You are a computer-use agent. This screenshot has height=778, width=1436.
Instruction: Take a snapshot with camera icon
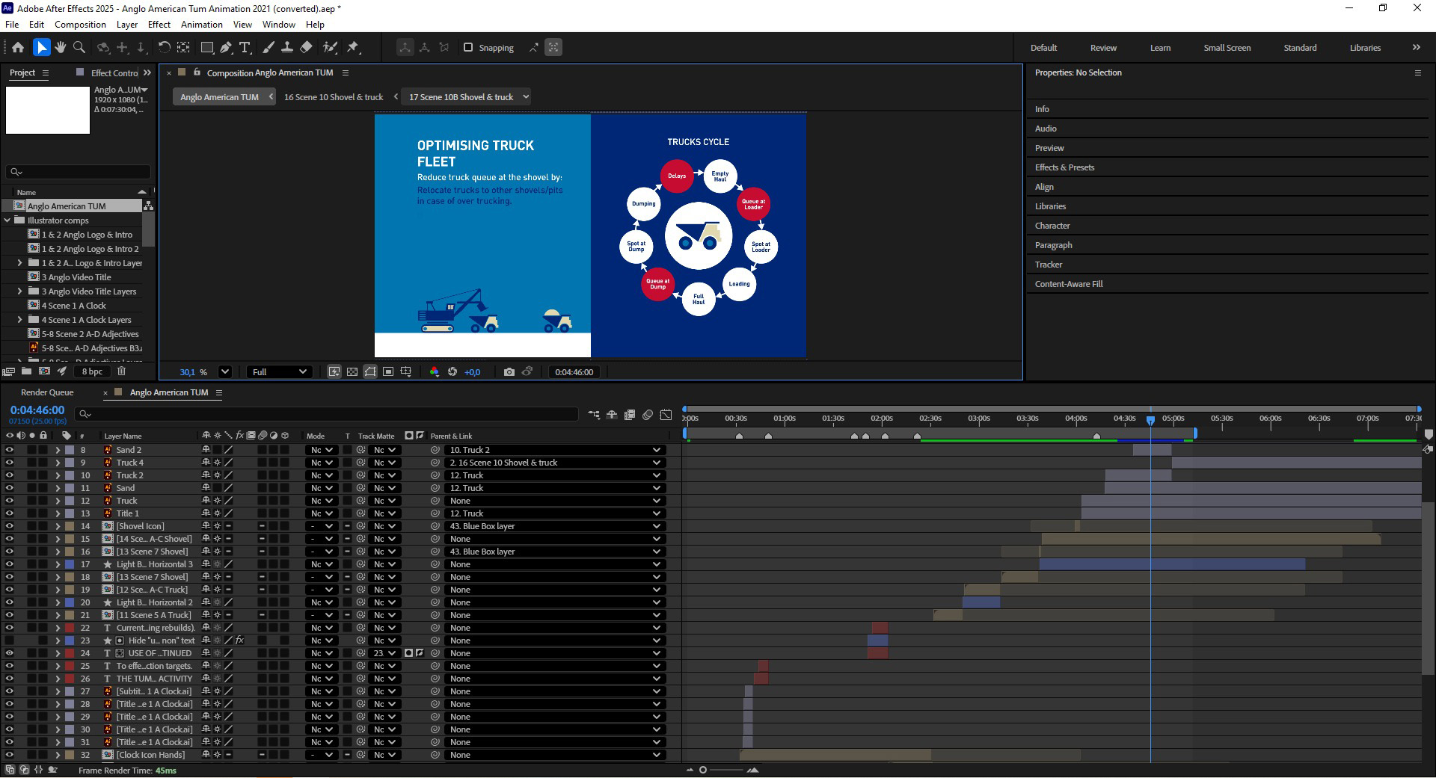coord(509,371)
